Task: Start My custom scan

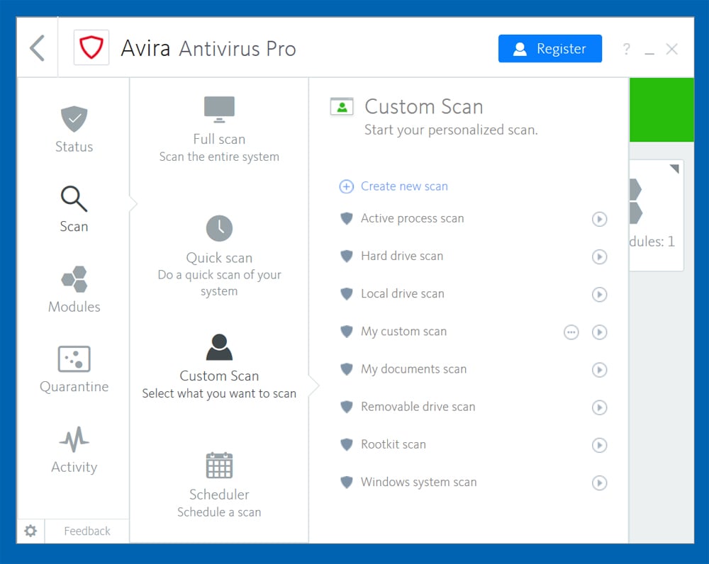Action: (600, 332)
